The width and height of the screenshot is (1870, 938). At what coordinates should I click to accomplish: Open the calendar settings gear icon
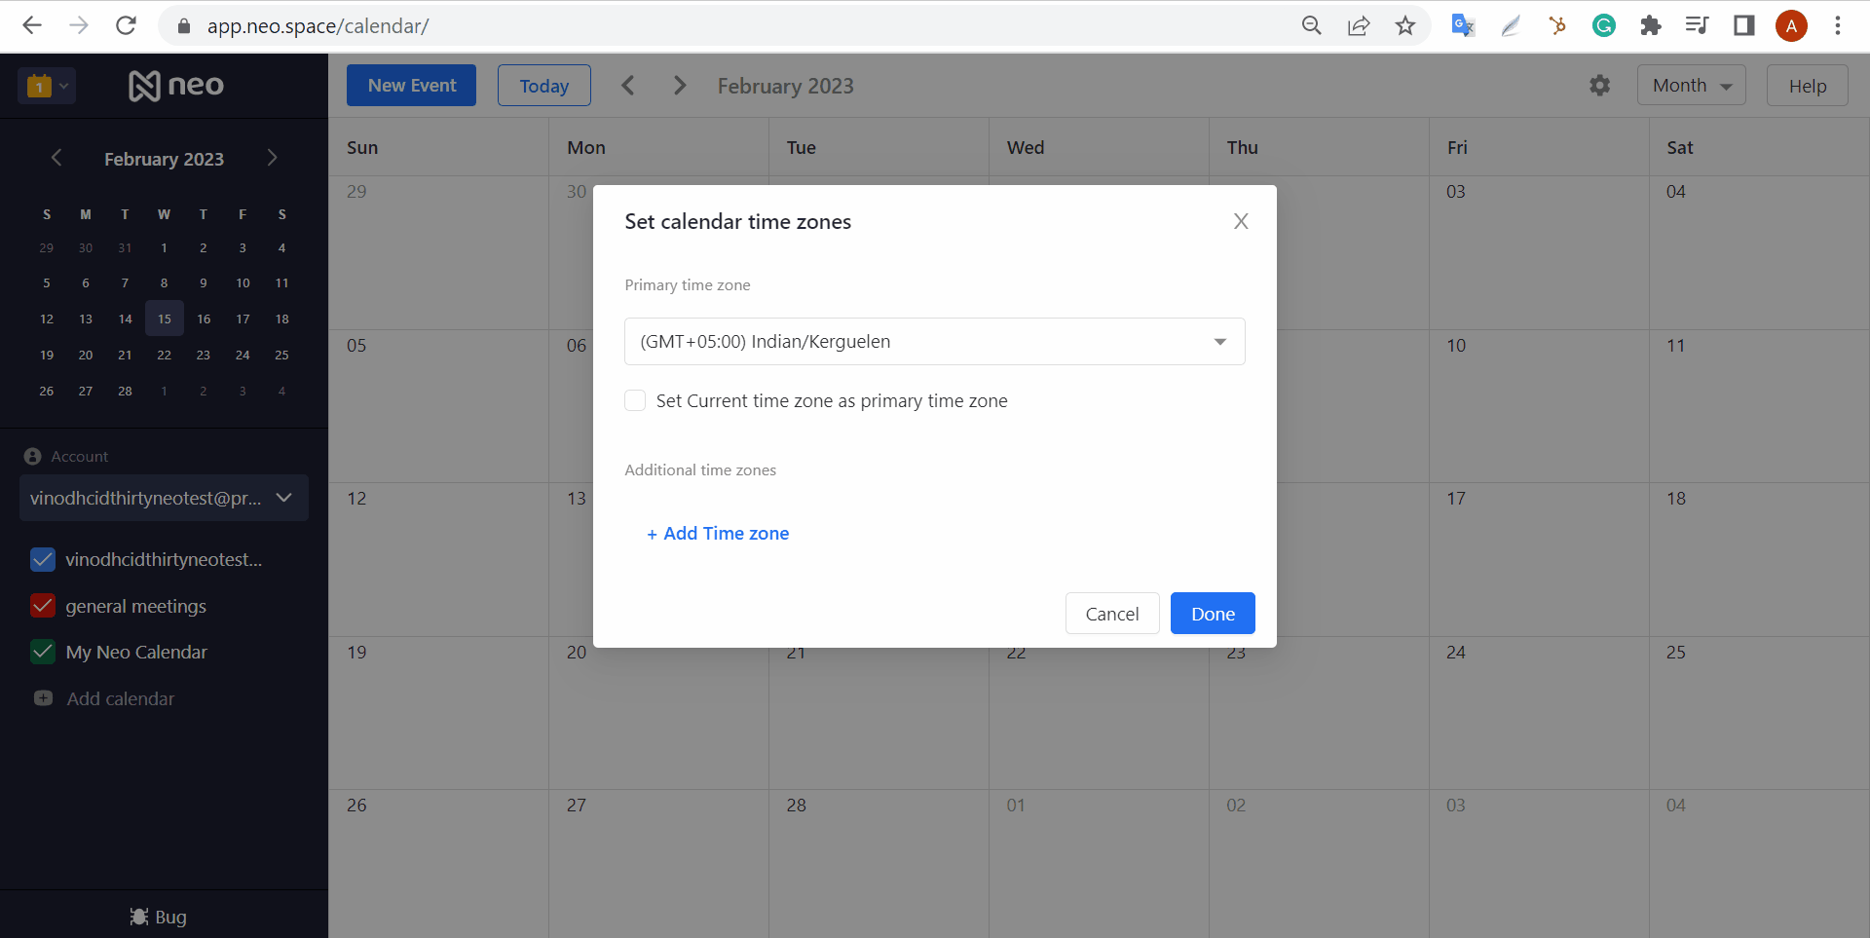(x=1599, y=86)
